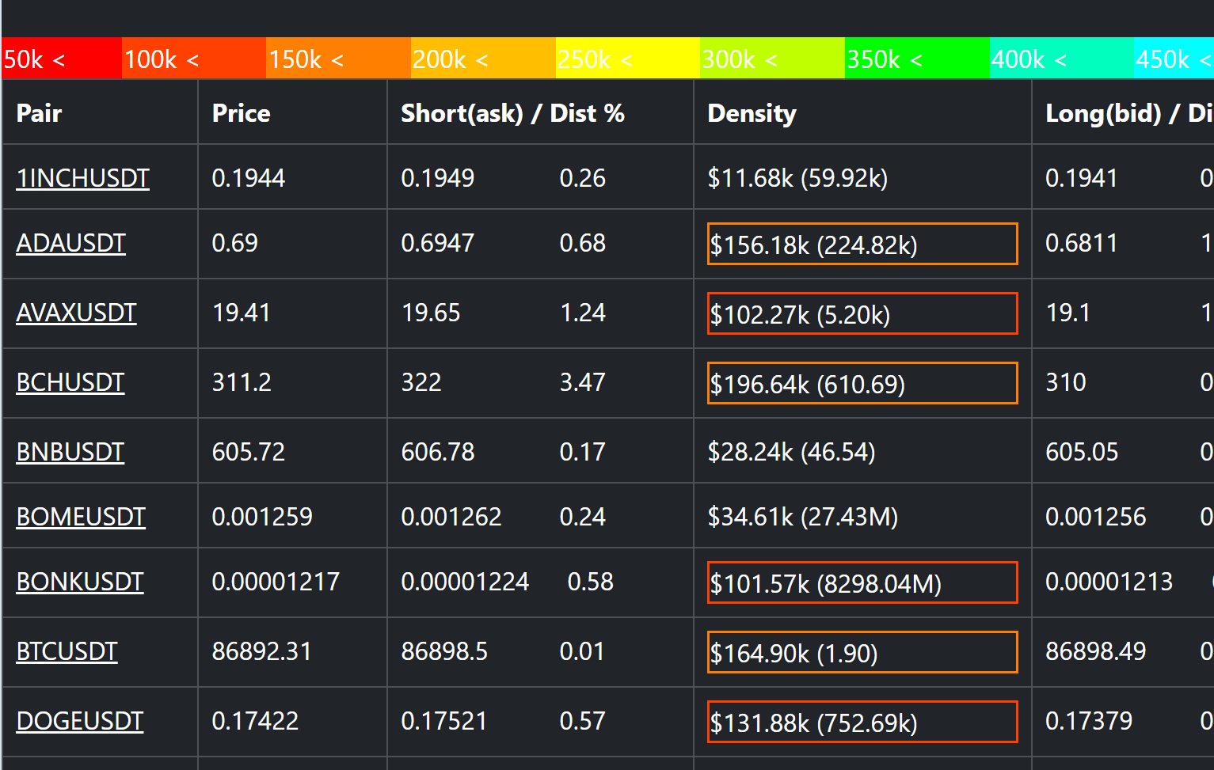Click BCHUSDT dist value 3.47
Image resolution: width=1214 pixels, height=770 pixels.
click(x=583, y=382)
